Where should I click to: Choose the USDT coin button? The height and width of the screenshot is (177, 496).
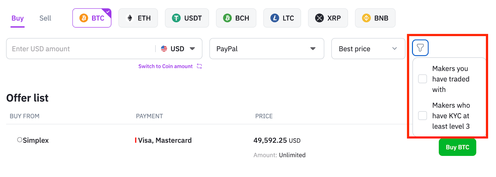tap(187, 18)
